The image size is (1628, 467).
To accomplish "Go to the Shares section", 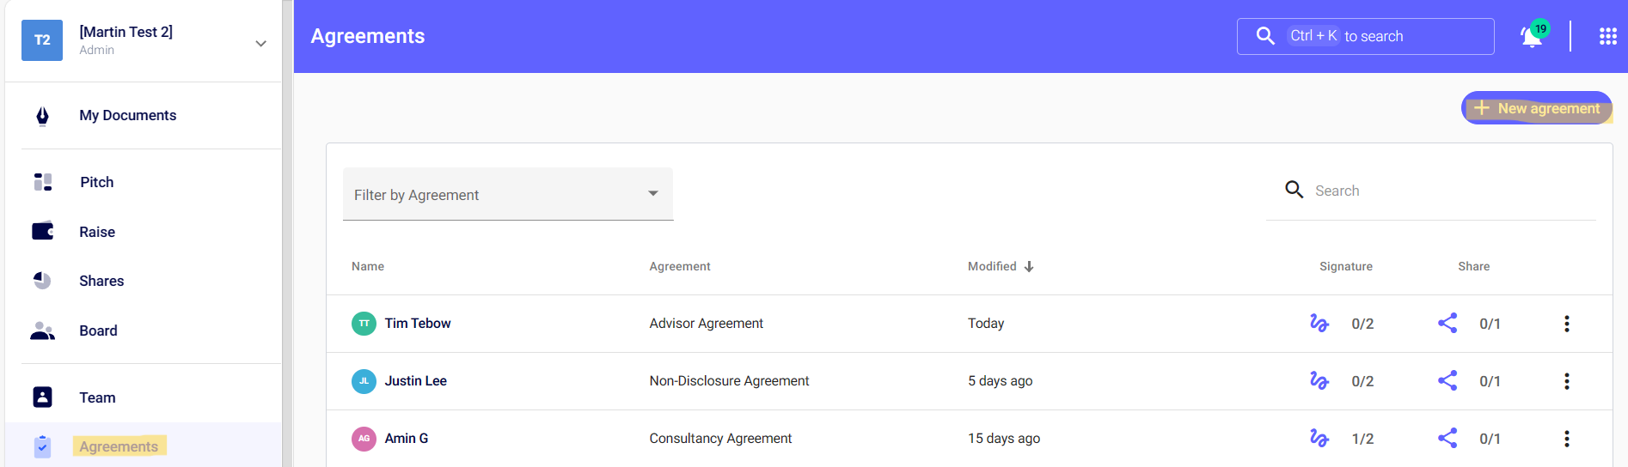I will [x=101, y=282].
